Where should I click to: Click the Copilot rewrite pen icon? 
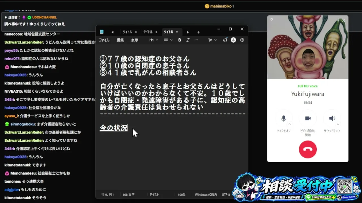pos(210,40)
